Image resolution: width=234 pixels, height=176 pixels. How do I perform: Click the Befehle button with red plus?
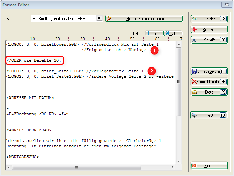click(x=209, y=29)
